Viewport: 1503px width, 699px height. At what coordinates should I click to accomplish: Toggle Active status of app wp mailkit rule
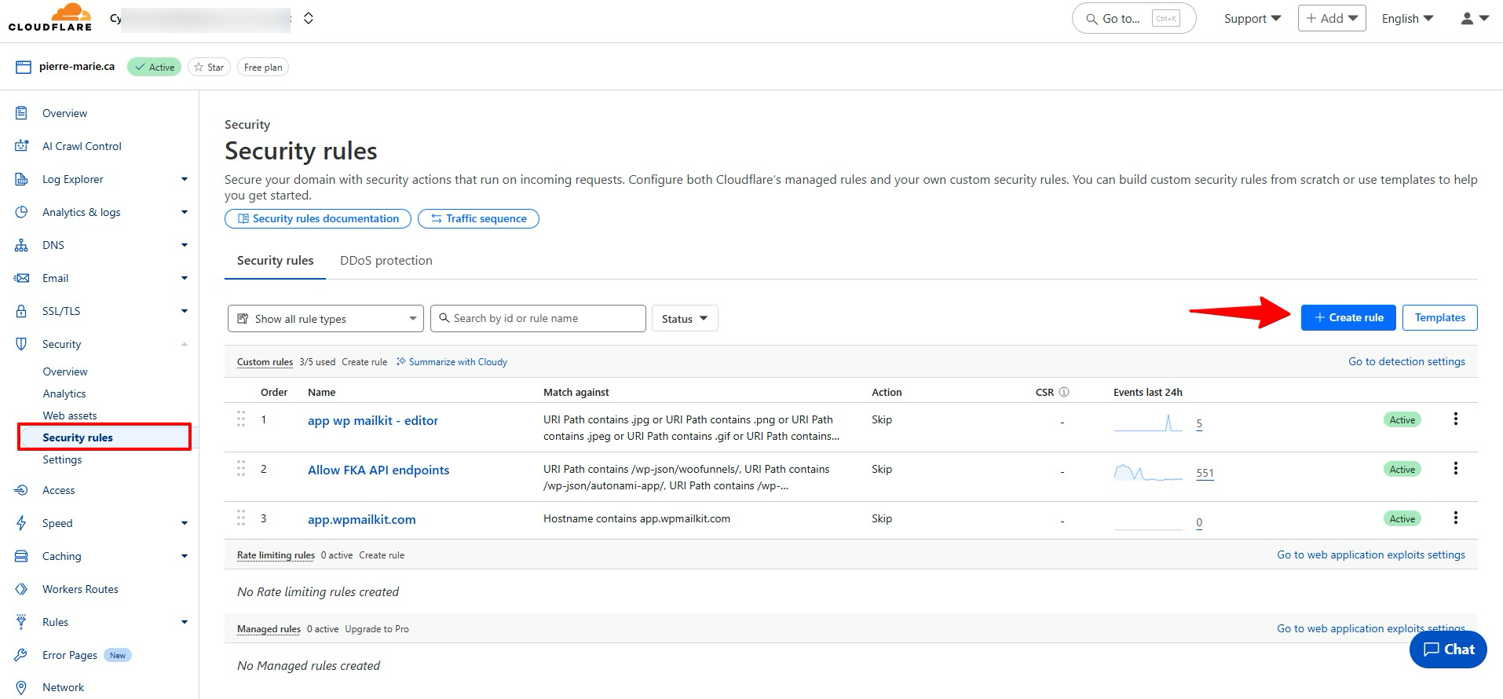point(1402,420)
